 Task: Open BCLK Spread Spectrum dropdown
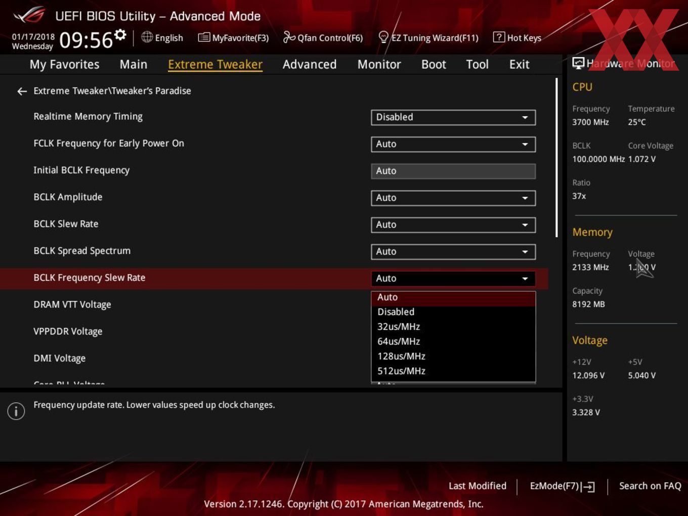[453, 251]
